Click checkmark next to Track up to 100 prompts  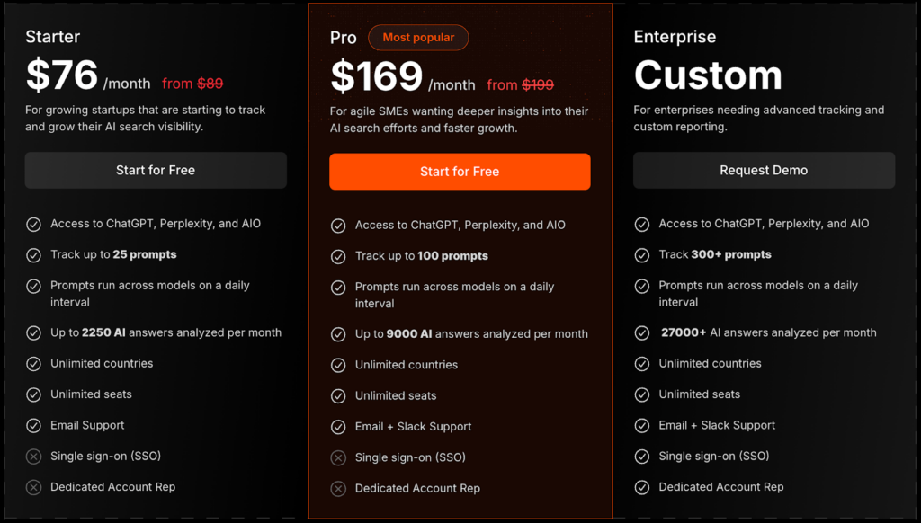pyautogui.click(x=338, y=257)
